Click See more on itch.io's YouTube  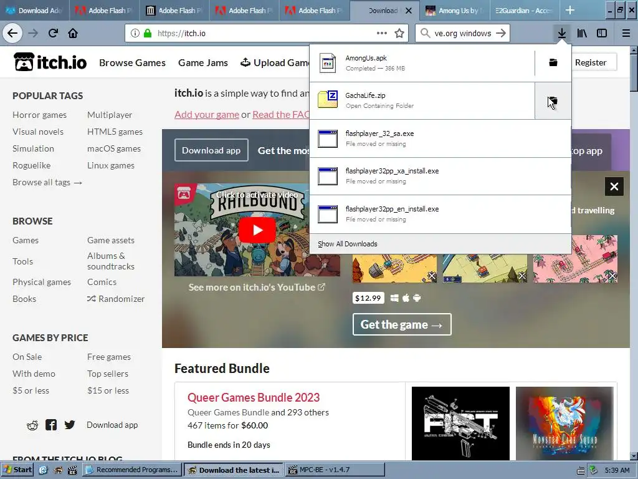coord(257,287)
